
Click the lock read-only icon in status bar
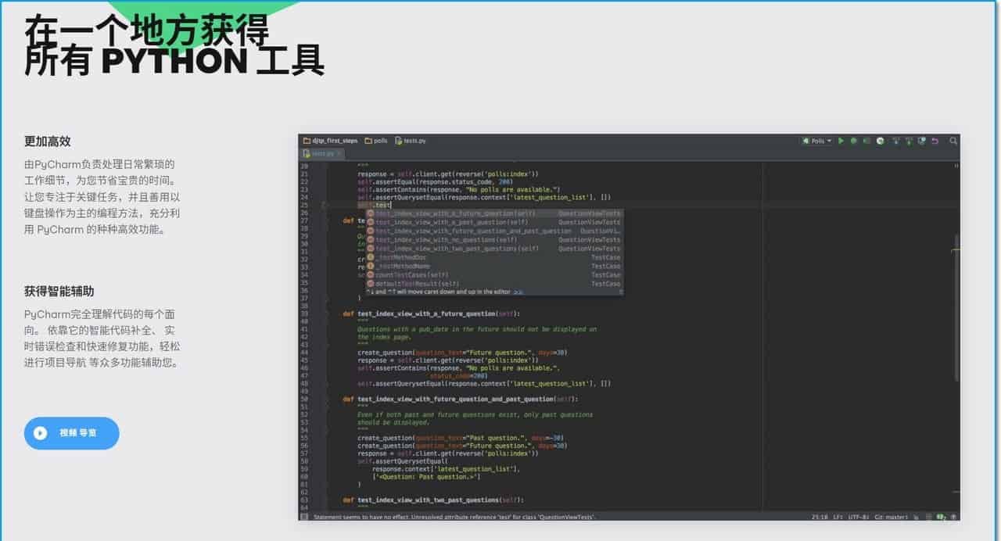point(916,517)
